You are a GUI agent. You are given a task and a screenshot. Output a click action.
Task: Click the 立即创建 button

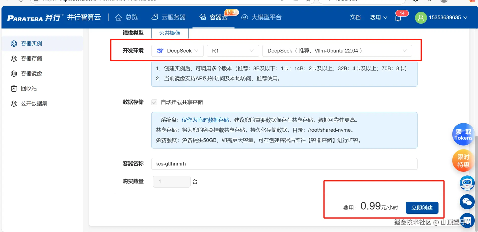point(422,208)
